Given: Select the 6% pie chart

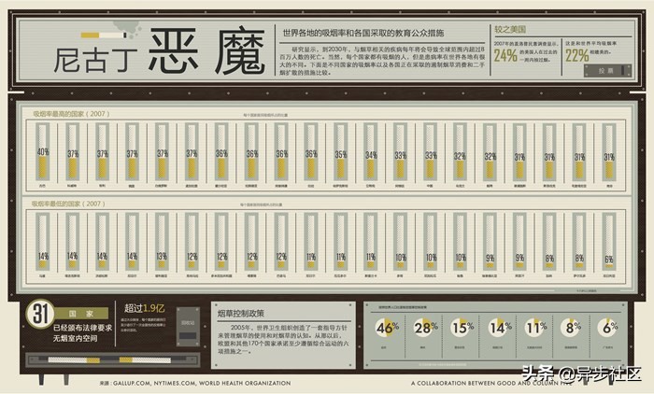Looking at the screenshot, I should tap(608, 327).
